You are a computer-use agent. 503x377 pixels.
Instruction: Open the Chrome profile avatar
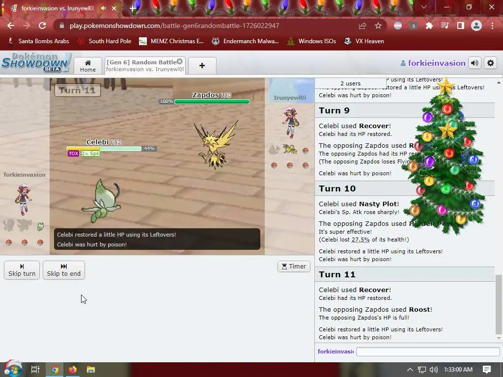pyautogui.click(x=476, y=26)
